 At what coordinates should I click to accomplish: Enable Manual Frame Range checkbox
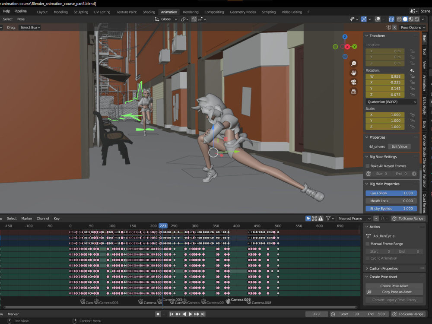[x=368, y=244]
